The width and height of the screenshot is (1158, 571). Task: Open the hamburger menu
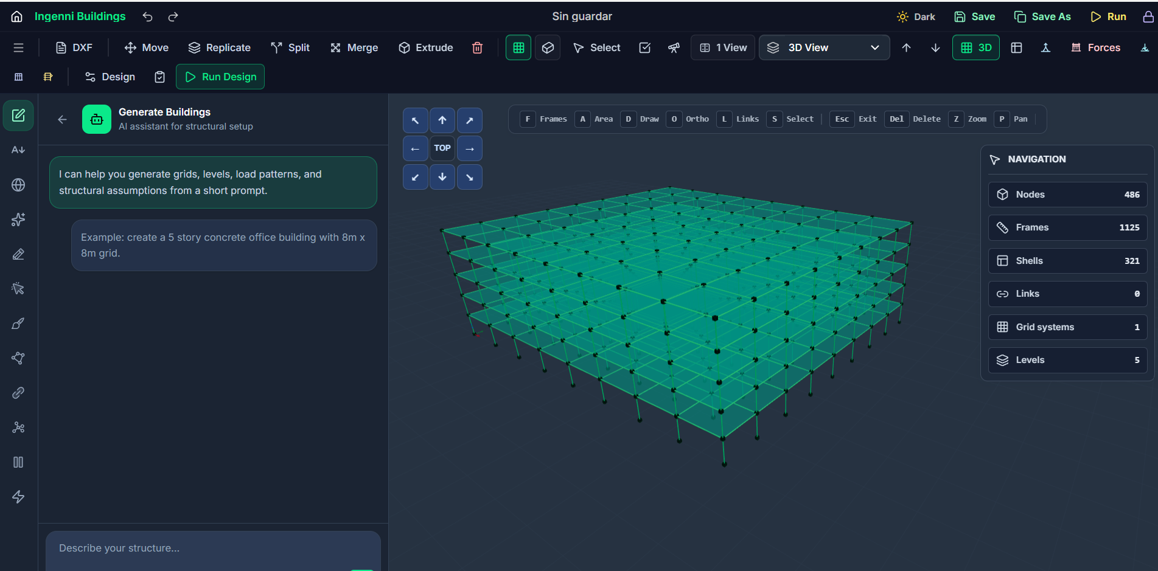19,47
